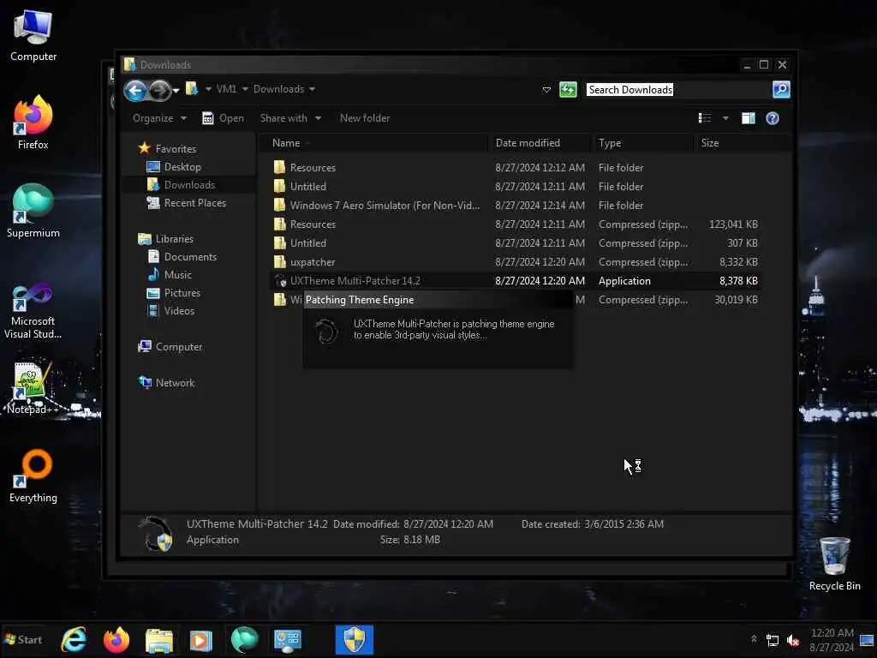Expand the VM1 breadcrumb dropdown arrow
This screenshot has width=877, height=658.
tap(244, 89)
